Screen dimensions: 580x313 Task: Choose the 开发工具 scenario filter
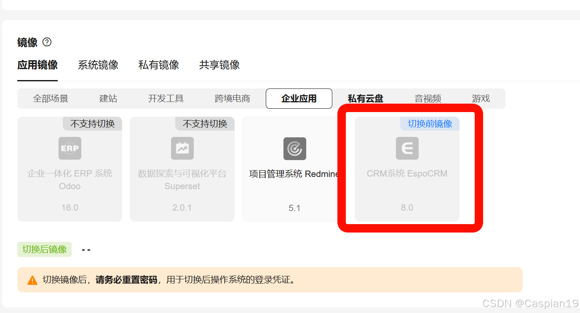click(166, 99)
